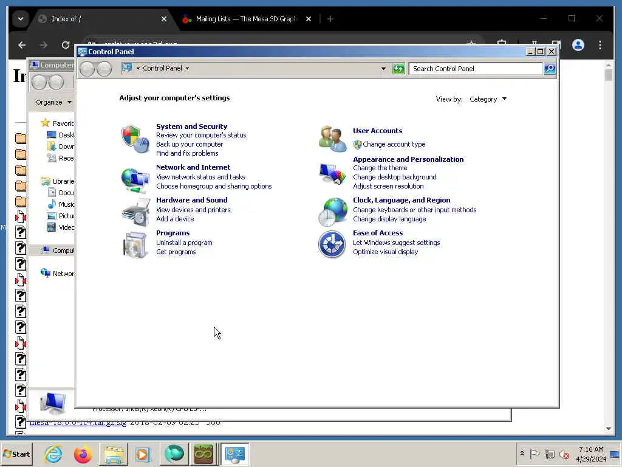Click the network tray icon
622x467 pixels.
(549, 454)
